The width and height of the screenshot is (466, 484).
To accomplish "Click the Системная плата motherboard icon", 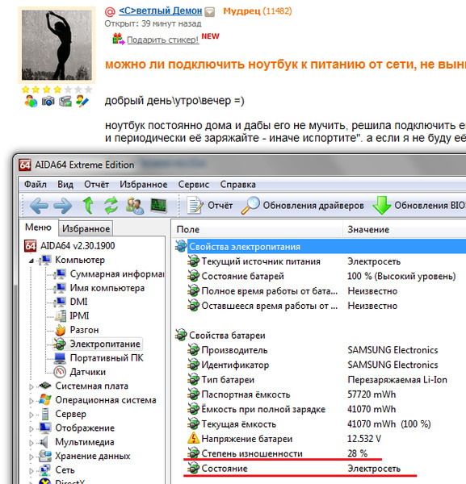I will point(45,386).
